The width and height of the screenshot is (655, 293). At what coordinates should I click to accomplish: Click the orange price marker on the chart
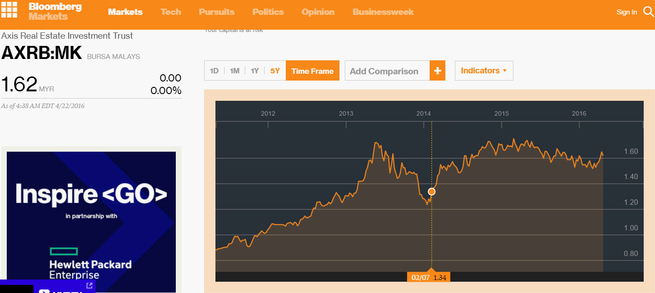click(x=431, y=191)
